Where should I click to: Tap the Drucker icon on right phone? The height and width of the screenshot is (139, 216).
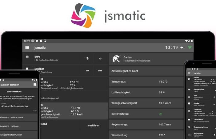pyautogui.click(x=189, y=103)
